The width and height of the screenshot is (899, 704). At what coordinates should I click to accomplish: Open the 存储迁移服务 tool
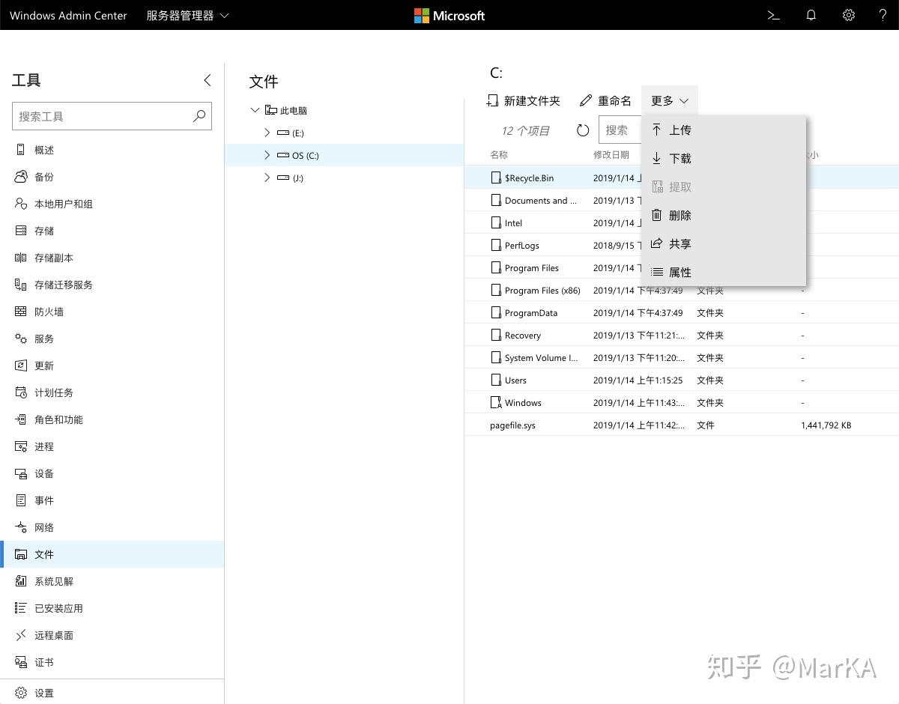tap(112, 285)
